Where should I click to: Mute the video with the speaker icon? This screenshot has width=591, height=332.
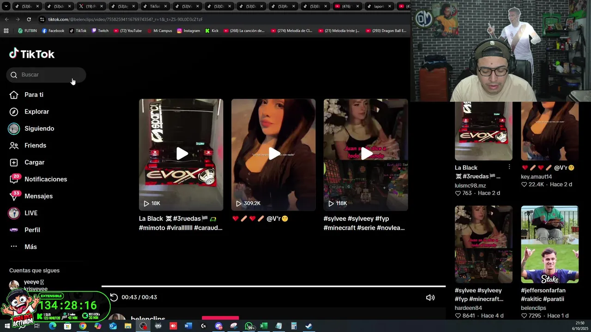point(430,297)
